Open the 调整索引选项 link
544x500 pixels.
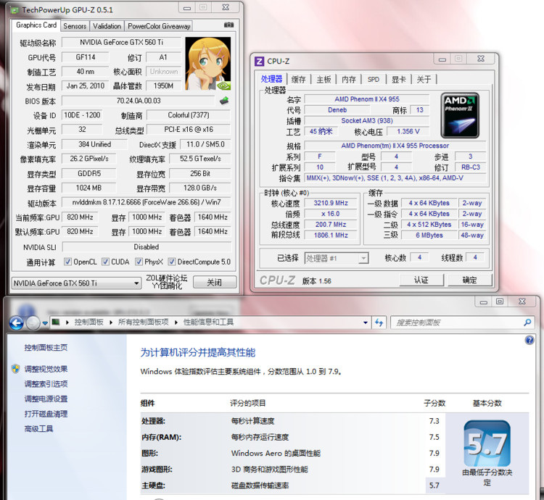coord(46,384)
